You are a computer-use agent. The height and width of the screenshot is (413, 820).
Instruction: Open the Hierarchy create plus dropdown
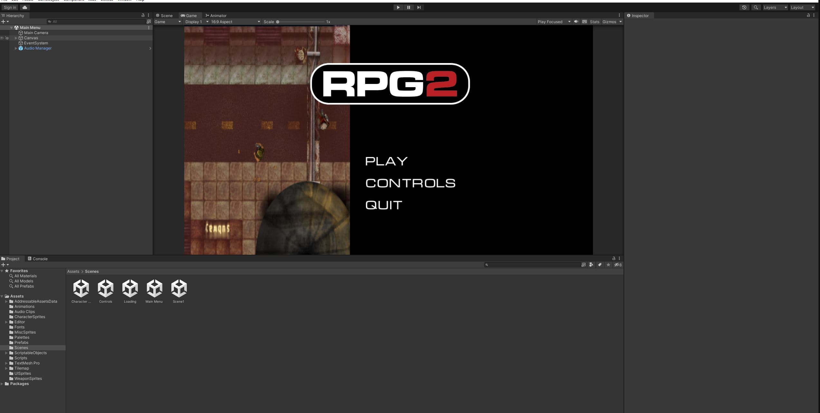coord(5,22)
